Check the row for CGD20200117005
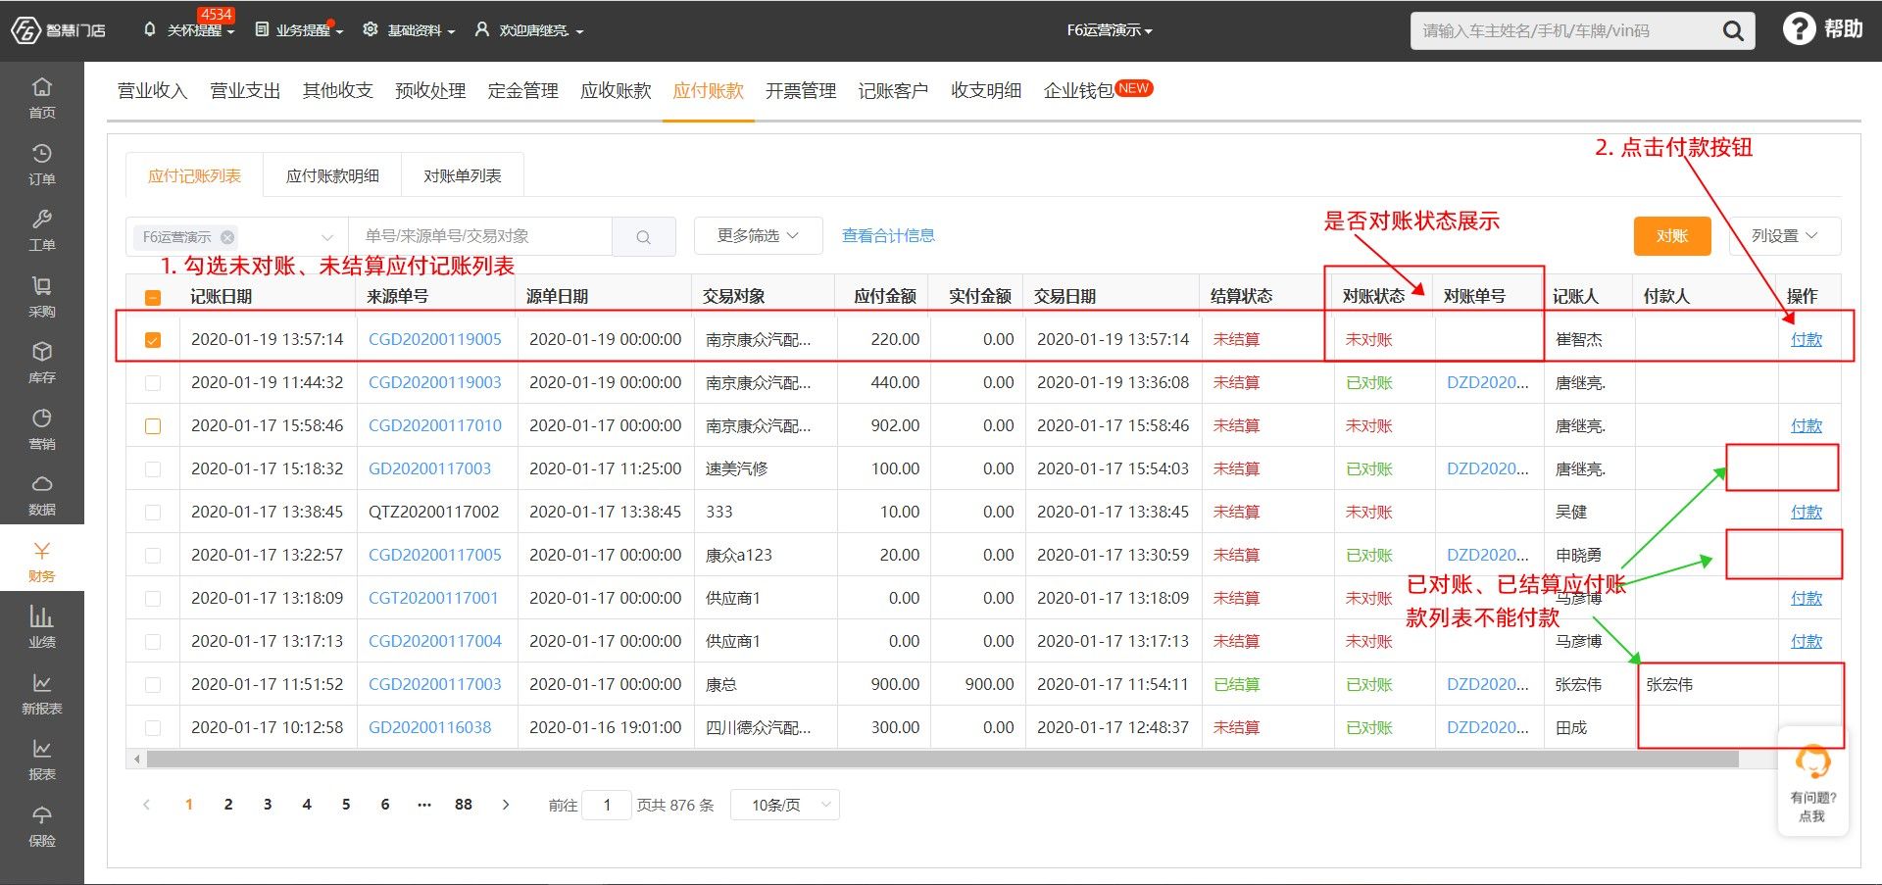 pyautogui.click(x=153, y=556)
